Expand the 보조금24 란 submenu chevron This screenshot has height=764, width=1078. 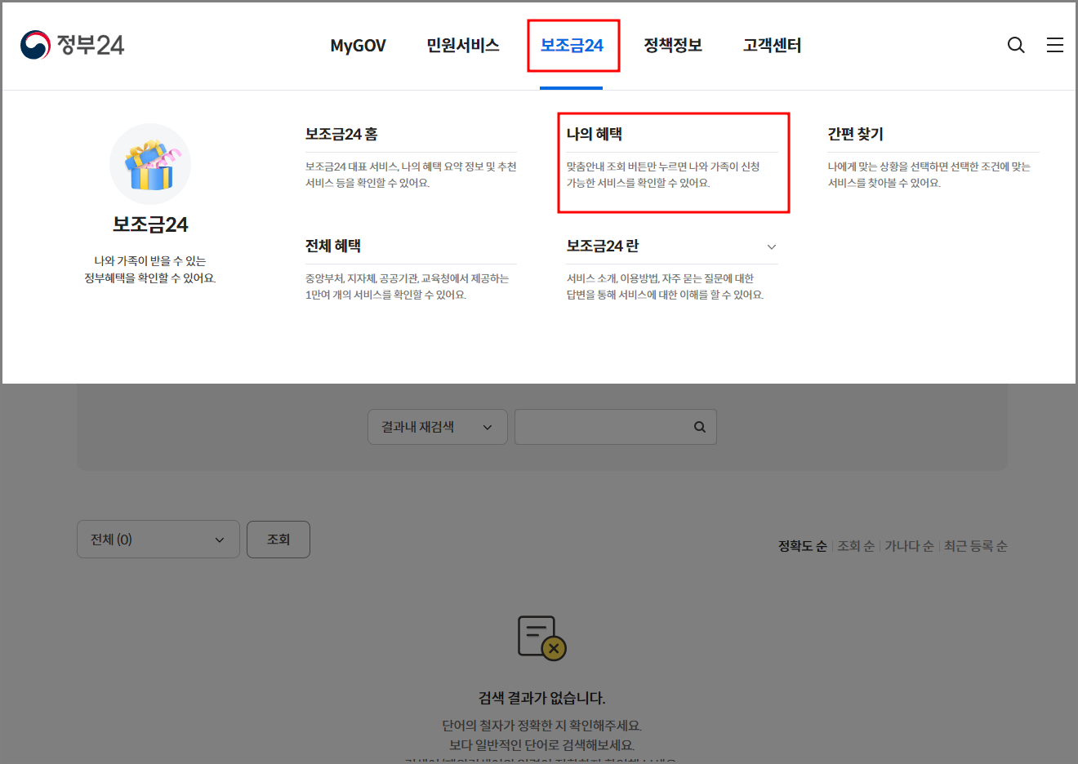(771, 247)
